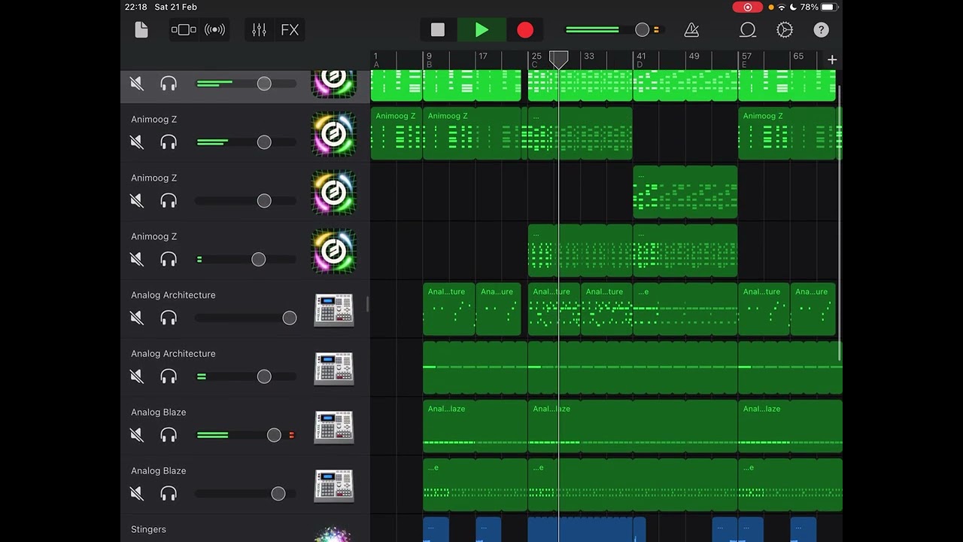Click bar 33 on the ruler
This screenshot has width=963, height=542.
coord(589,56)
